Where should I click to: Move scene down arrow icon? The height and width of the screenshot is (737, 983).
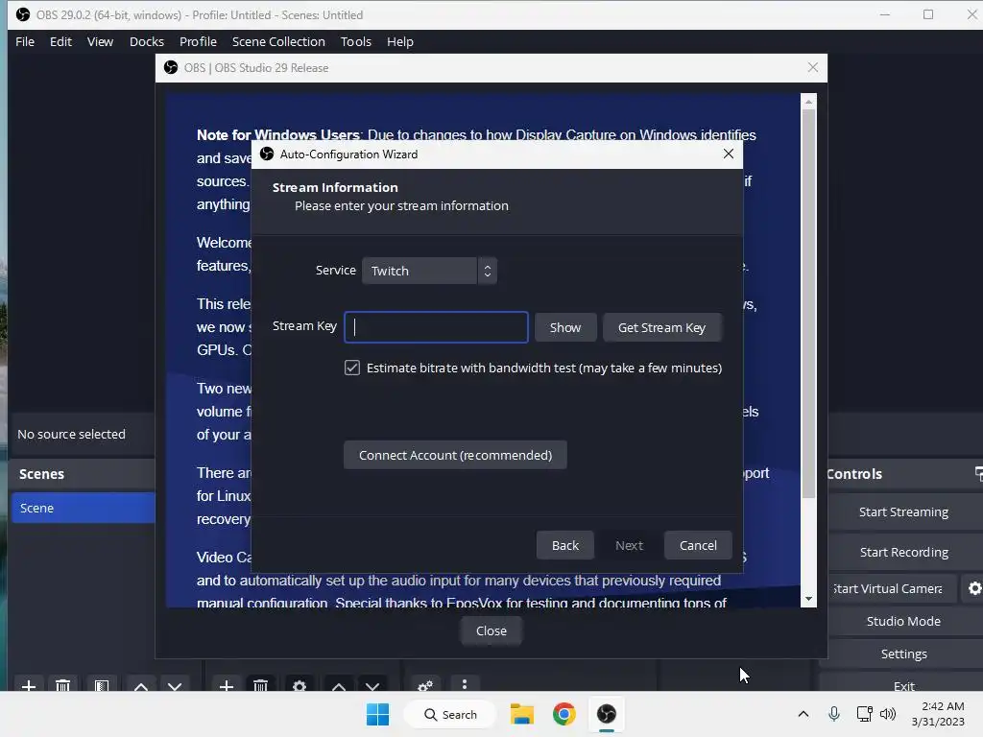[x=175, y=685]
